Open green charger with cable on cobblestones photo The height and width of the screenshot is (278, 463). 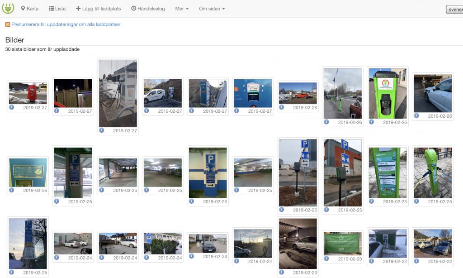tap(432, 173)
